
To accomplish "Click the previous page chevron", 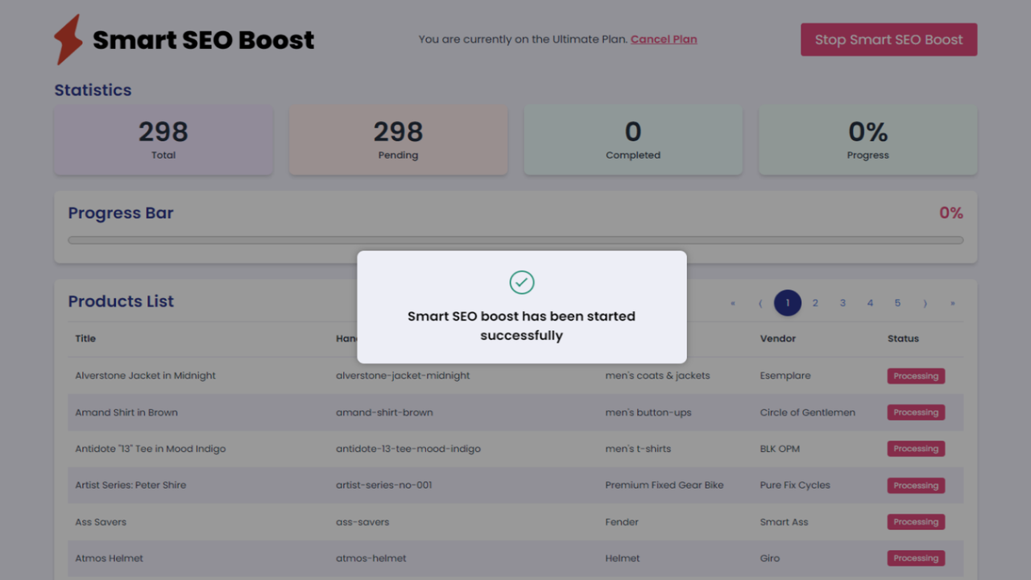I will pyautogui.click(x=760, y=303).
